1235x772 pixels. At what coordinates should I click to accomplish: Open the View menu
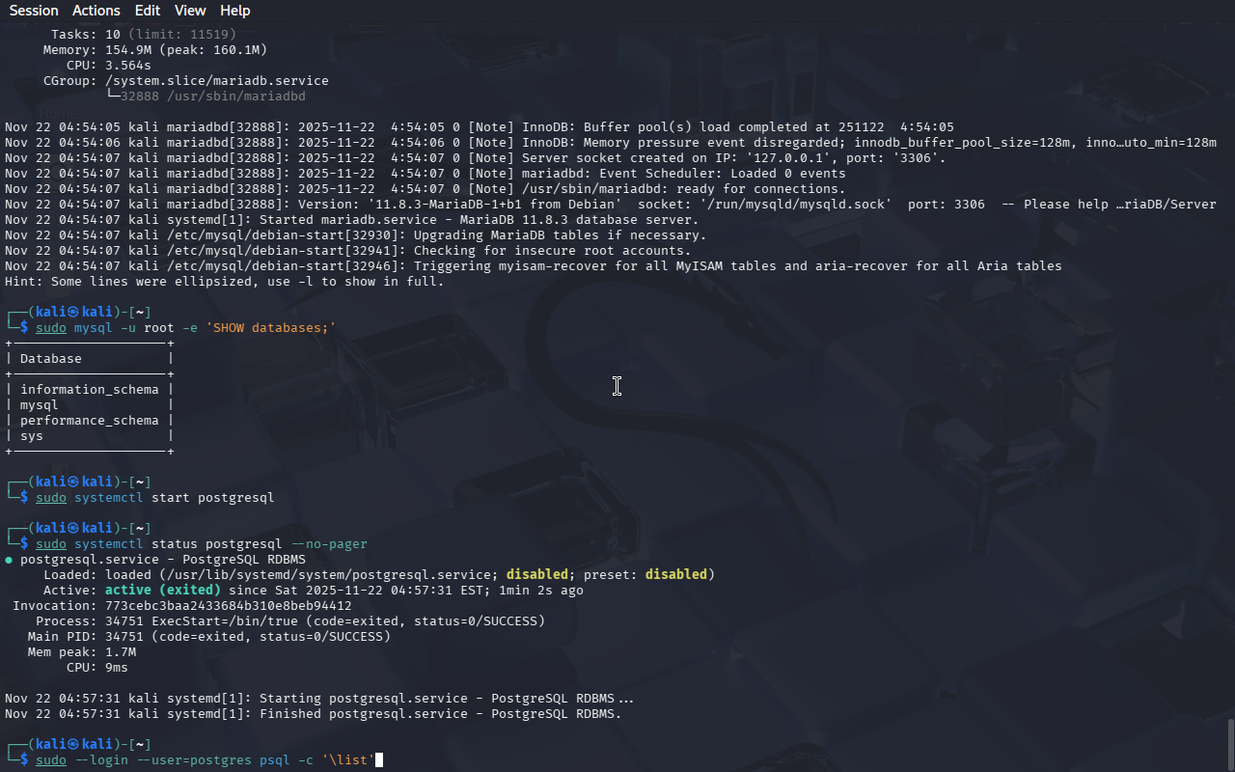tap(190, 11)
